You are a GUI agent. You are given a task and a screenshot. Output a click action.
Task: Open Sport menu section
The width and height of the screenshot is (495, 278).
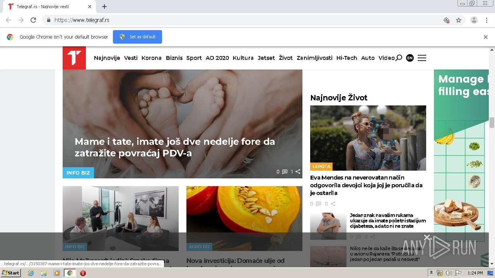click(x=194, y=58)
